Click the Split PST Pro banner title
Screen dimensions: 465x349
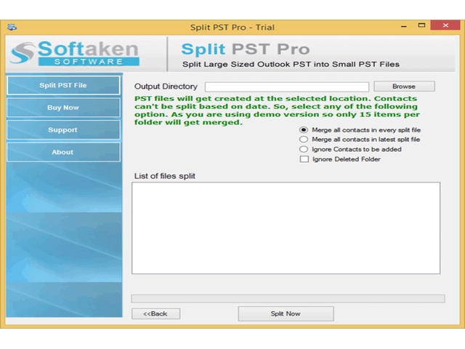point(245,49)
